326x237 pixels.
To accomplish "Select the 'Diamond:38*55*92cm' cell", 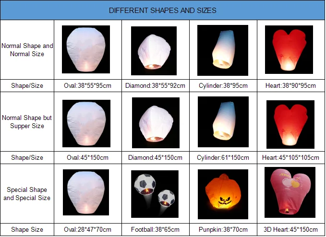I will (x=155, y=85).
